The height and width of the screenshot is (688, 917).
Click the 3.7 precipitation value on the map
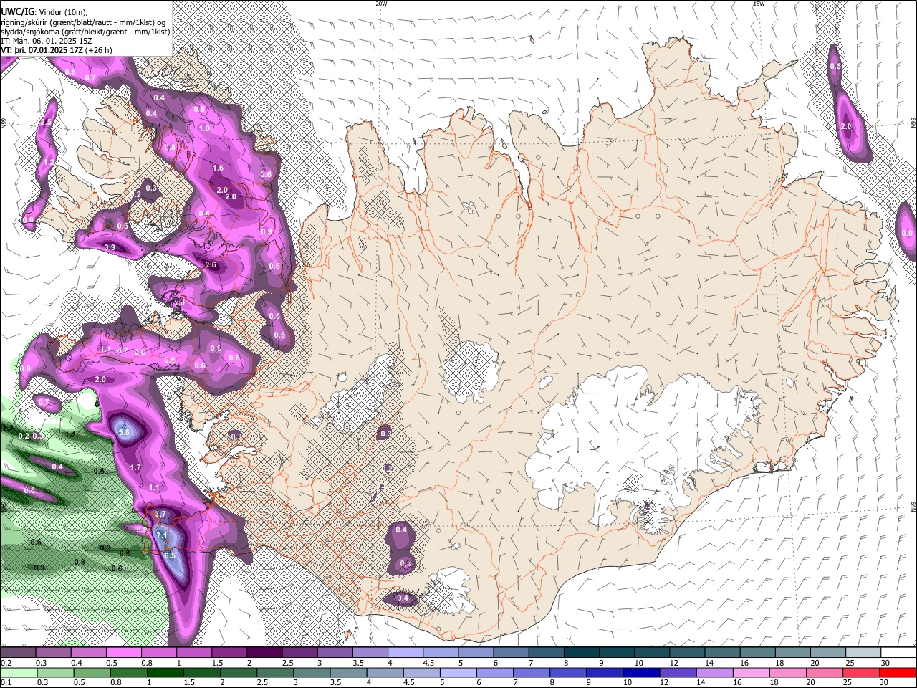(x=160, y=514)
